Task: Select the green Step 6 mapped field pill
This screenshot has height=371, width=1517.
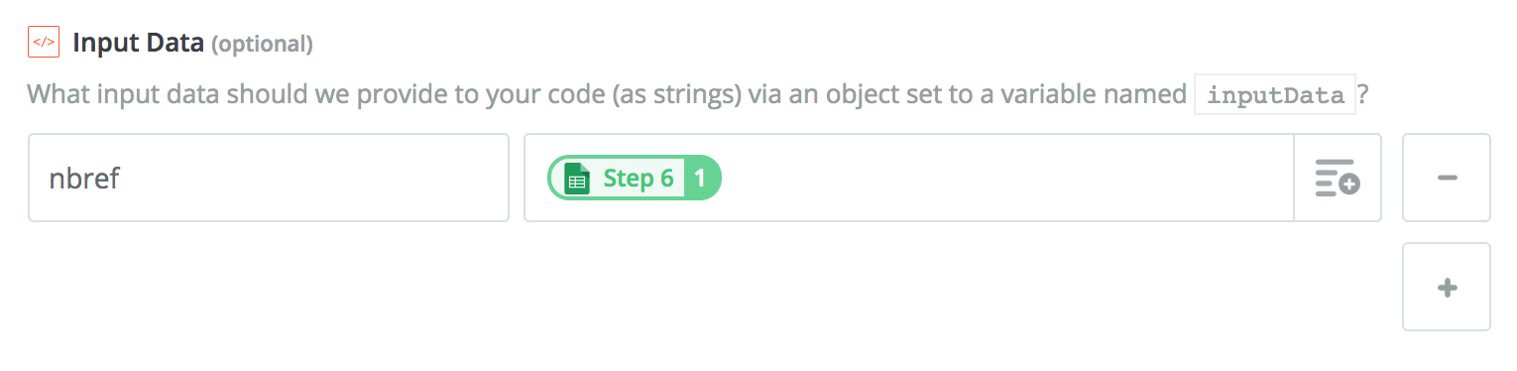Action: tap(635, 179)
